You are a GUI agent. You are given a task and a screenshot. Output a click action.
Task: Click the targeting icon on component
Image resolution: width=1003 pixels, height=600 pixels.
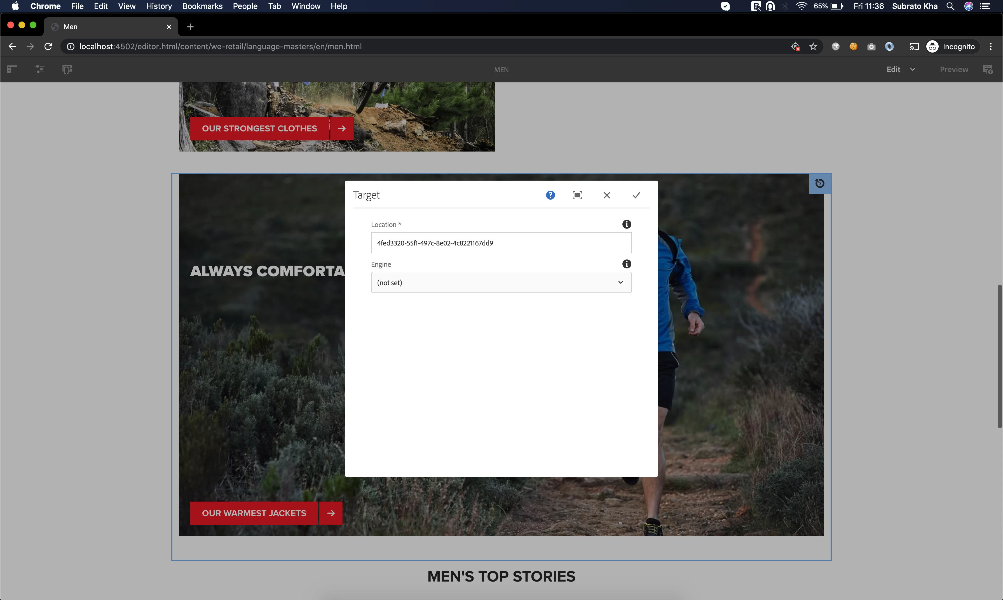(x=820, y=184)
